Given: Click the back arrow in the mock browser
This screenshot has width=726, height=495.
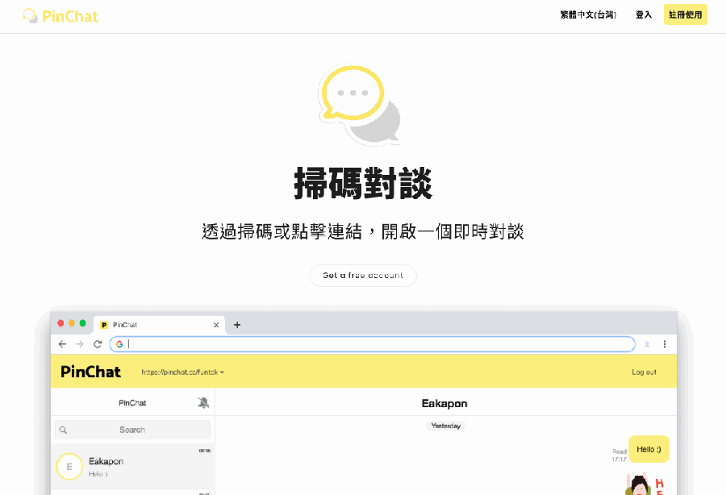Looking at the screenshot, I should pos(62,343).
